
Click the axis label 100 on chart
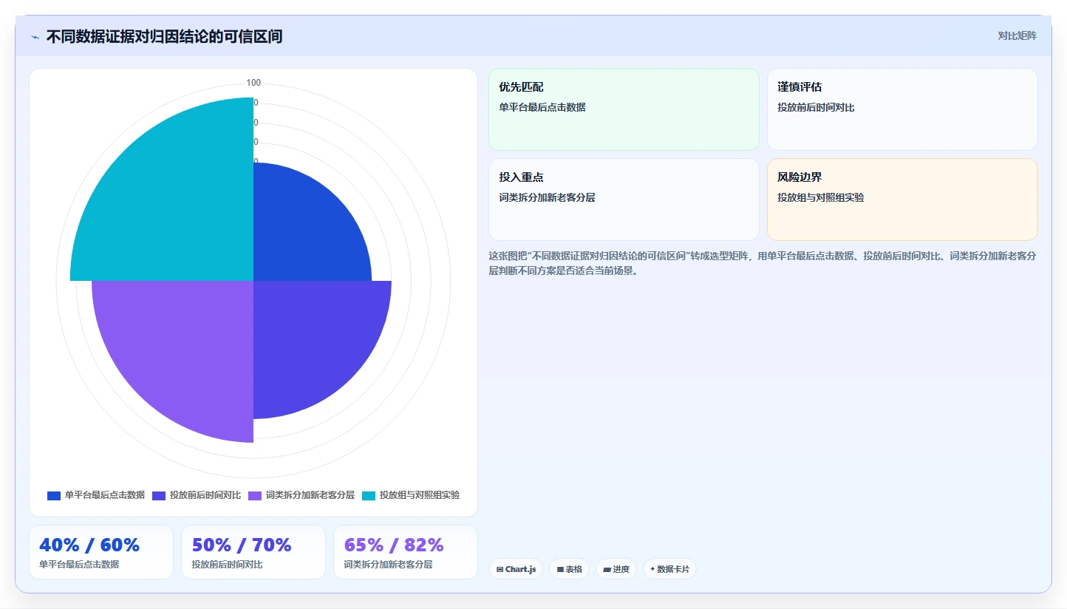click(253, 83)
